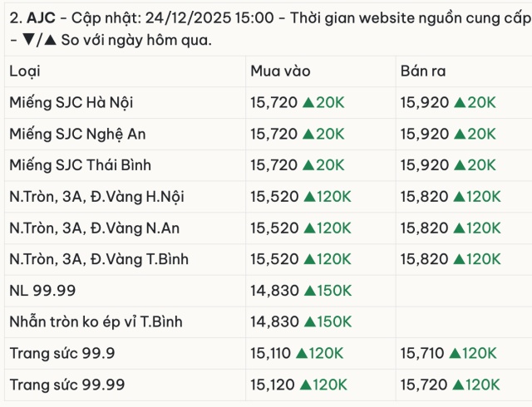The width and height of the screenshot is (532, 407).
Task: Click the Loại column header
Action: (x=25, y=71)
